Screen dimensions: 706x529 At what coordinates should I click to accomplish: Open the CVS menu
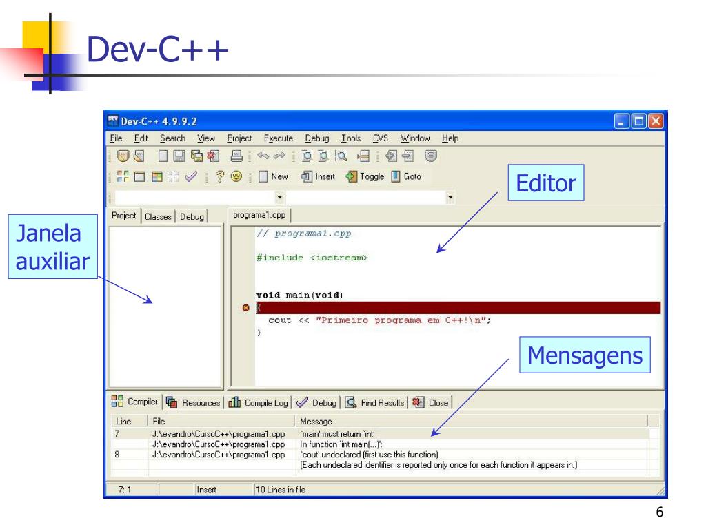click(x=381, y=138)
